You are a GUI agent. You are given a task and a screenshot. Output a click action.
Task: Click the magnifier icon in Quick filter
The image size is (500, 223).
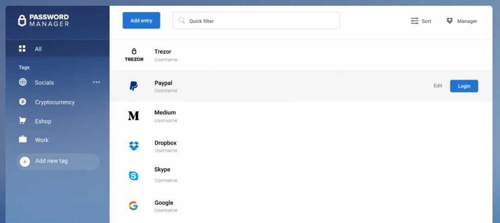pos(182,20)
